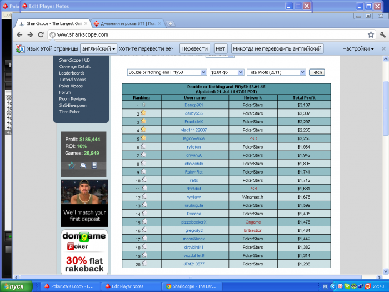Open the pizzabeckerX player link

click(x=194, y=222)
